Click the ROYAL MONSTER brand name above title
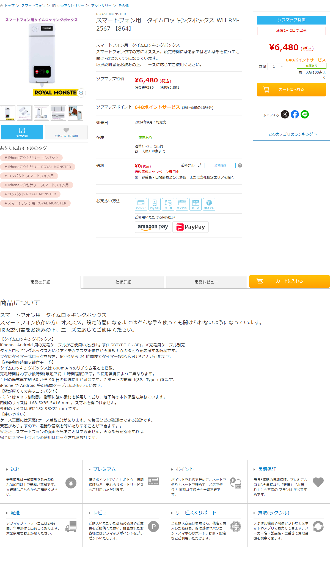Image resolution: width=330 pixels, height=567 pixels. (x=111, y=14)
